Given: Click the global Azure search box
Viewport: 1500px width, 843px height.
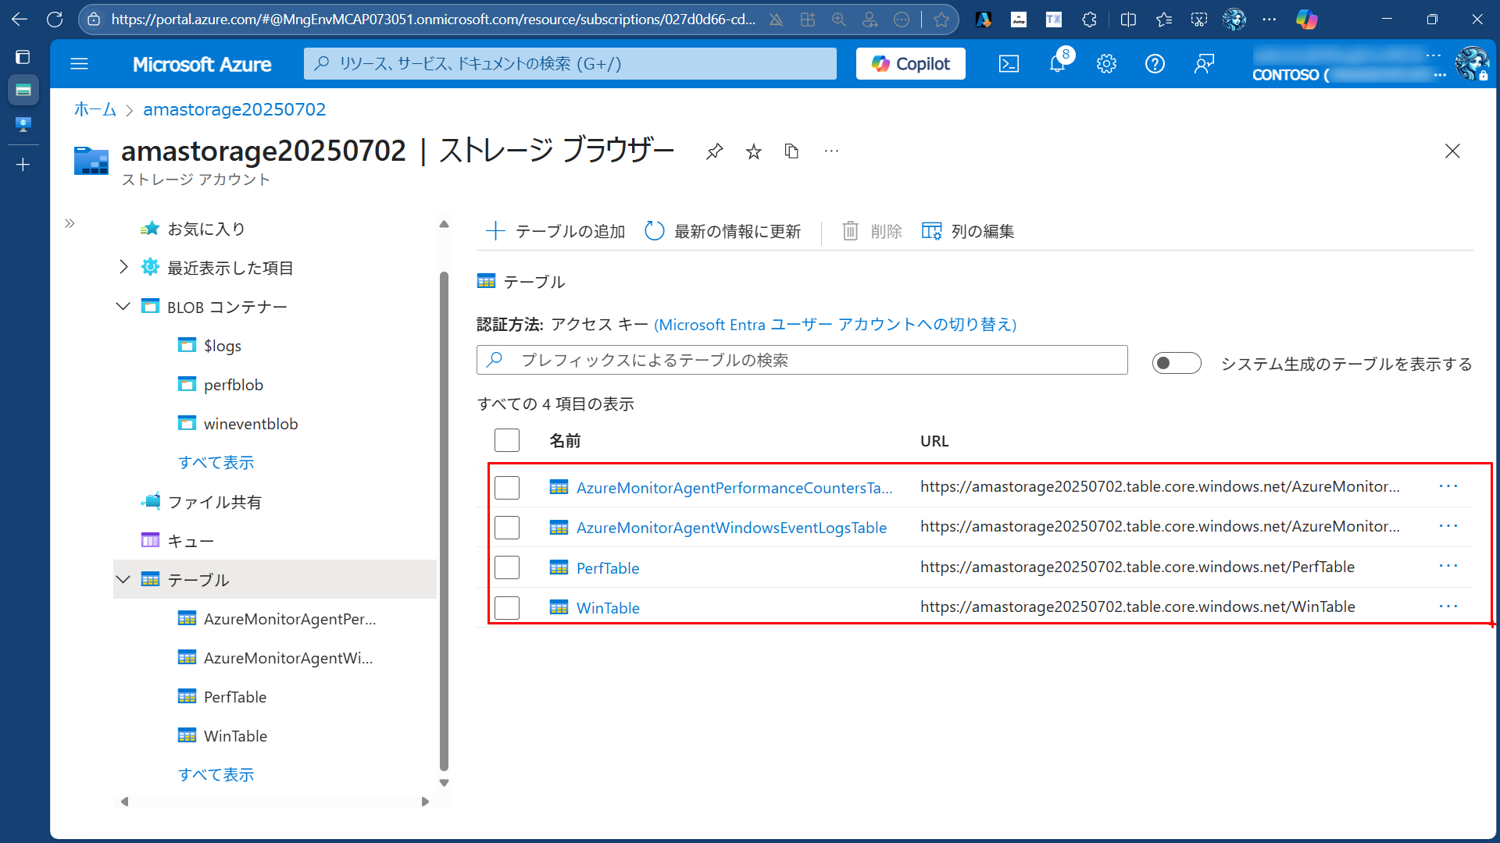Looking at the screenshot, I should [570, 64].
